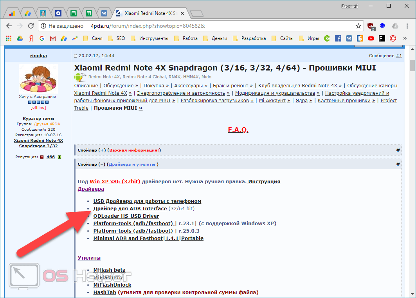
Task: Collapse the 'Драйвера и утилиты' spoiler
Action: (x=103, y=164)
